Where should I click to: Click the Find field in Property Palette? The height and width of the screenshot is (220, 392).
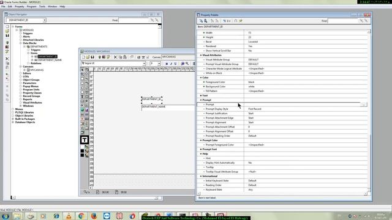pos(343,21)
